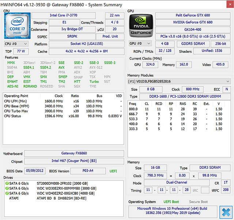This screenshot has height=220, width=234.
Task: Click the memory clock 798.3 MHz field
Action: click(155, 175)
